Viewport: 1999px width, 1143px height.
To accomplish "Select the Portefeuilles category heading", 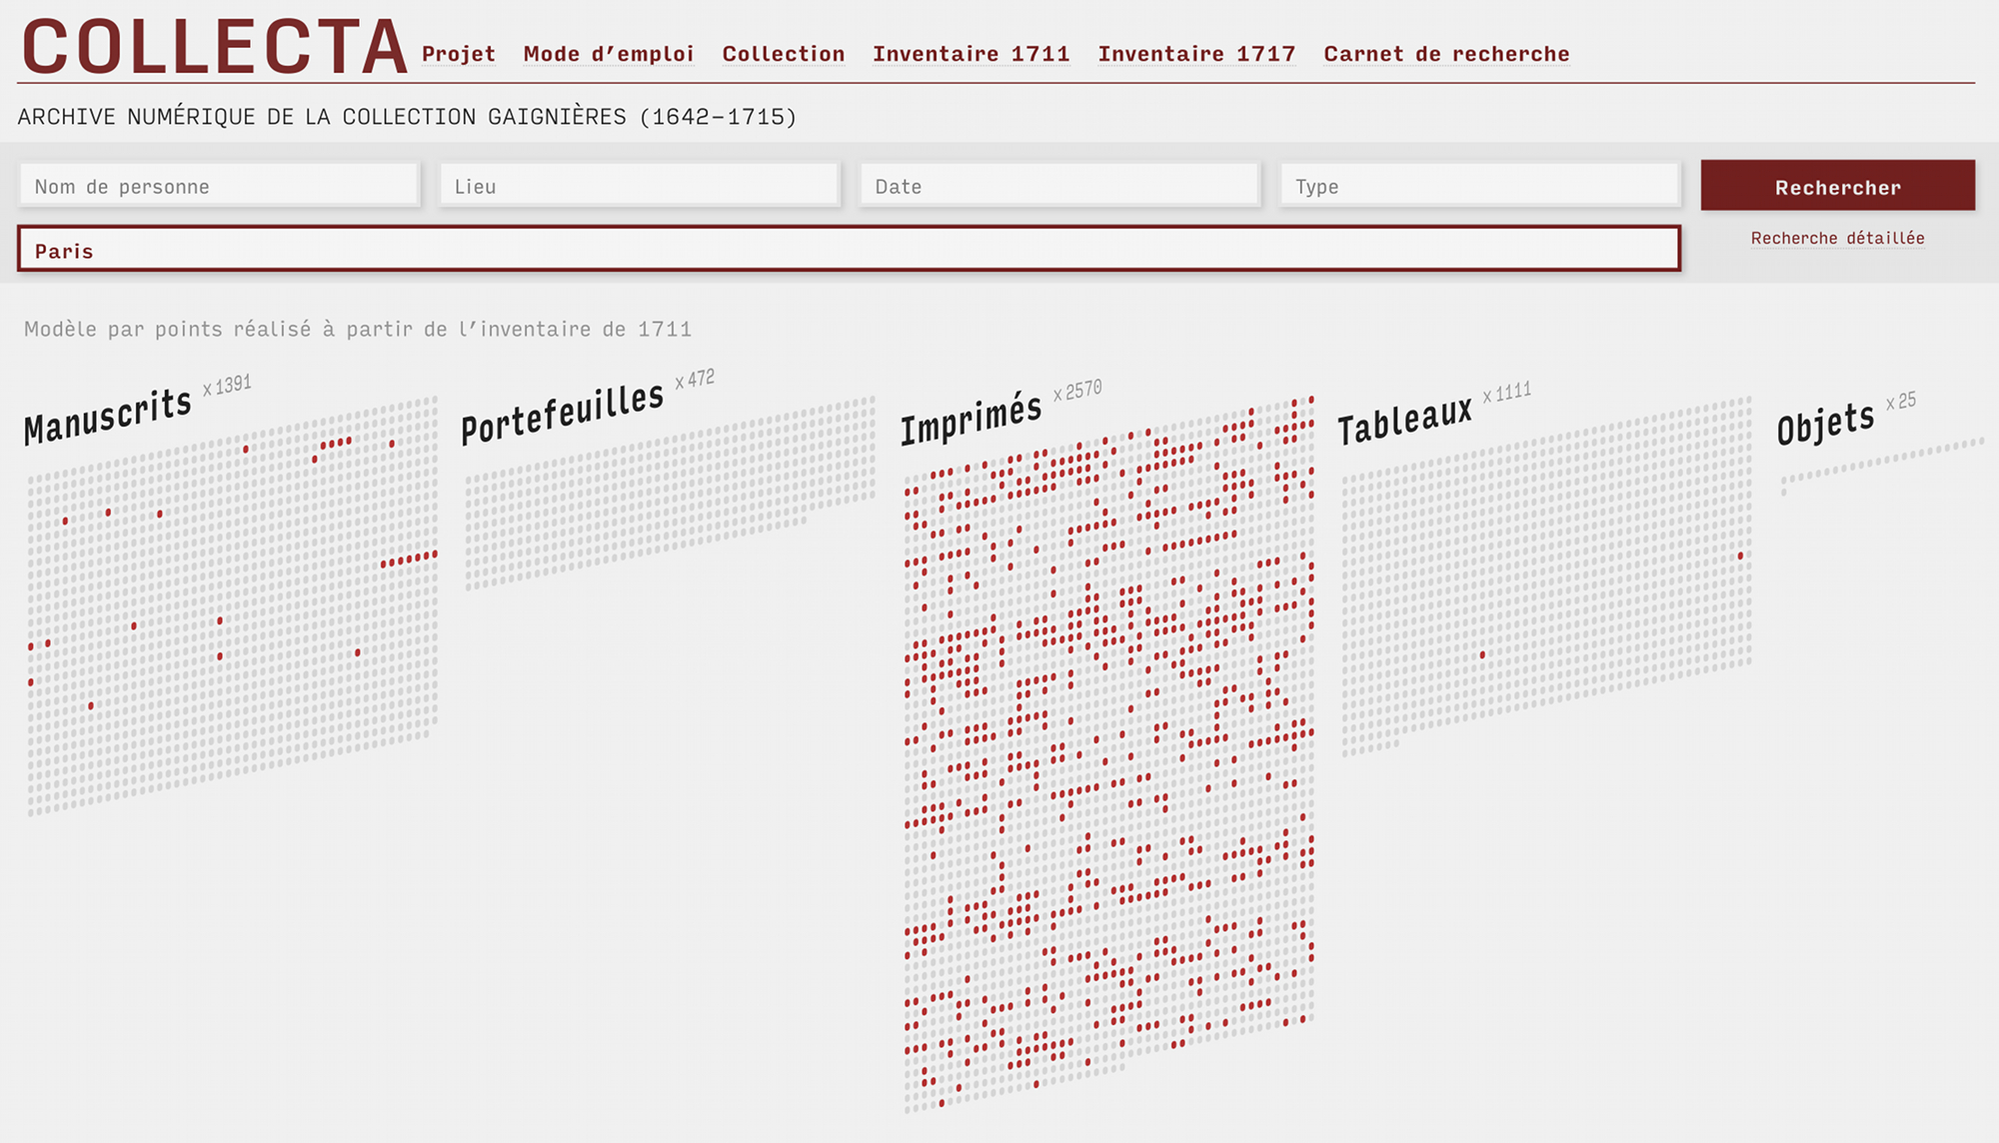I will (x=563, y=412).
